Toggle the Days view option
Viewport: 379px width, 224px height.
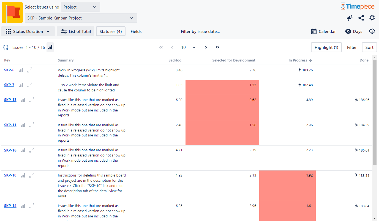pyautogui.click(x=354, y=32)
